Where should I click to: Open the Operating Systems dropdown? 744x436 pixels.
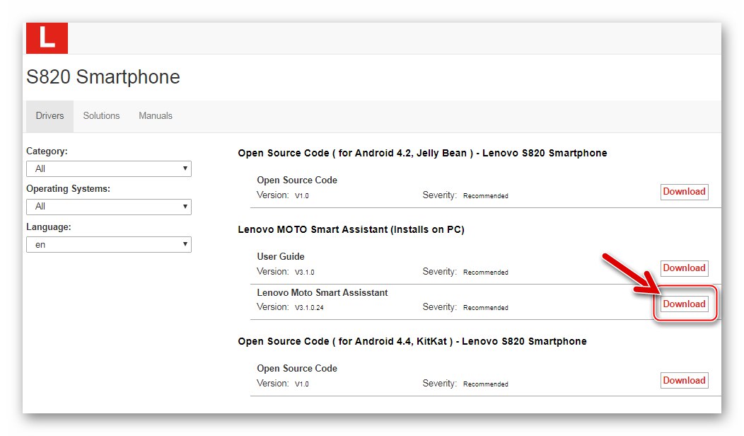point(108,206)
